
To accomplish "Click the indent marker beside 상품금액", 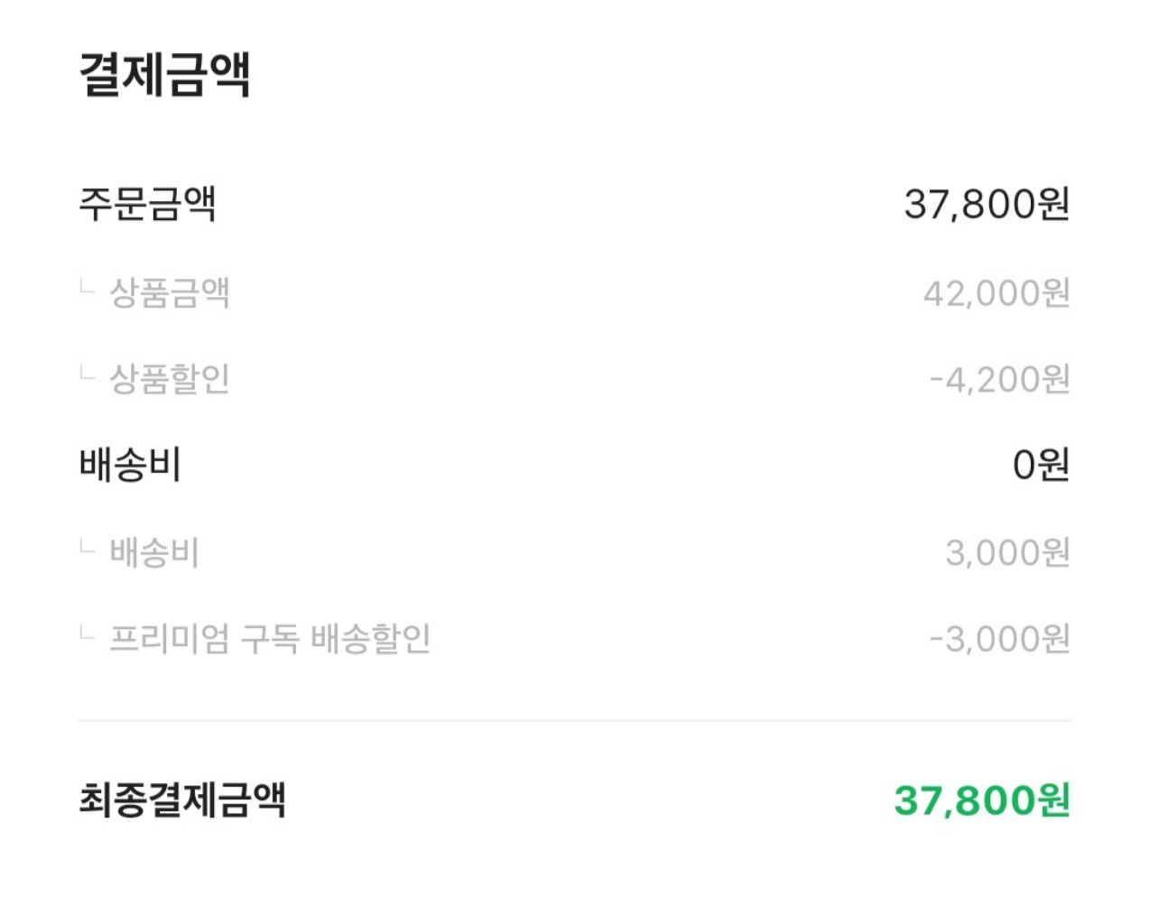I will pos(87,288).
